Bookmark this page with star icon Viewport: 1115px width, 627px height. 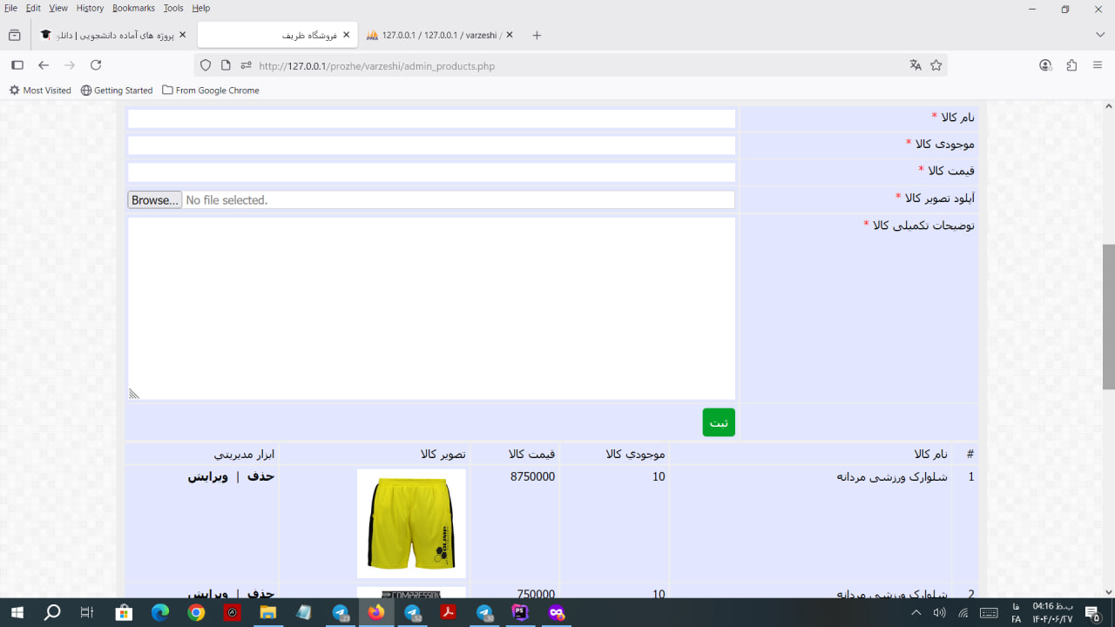[x=936, y=65]
